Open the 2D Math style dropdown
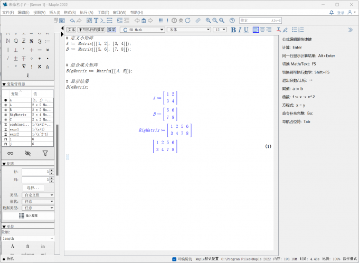Screen dimensions: 359x263 pos(143,30)
